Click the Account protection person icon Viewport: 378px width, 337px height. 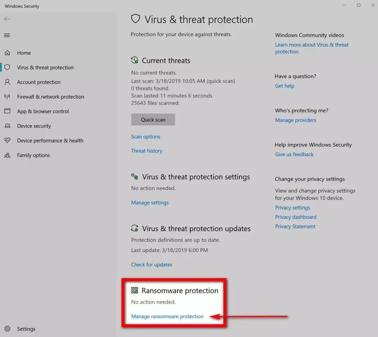pos(8,82)
